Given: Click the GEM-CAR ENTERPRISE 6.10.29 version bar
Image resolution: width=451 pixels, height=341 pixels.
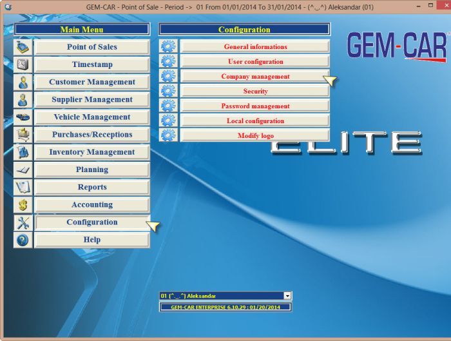Looking at the screenshot, I should pos(225,307).
